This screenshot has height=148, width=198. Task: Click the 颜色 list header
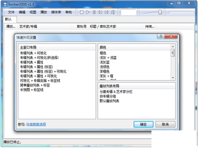(x=134, y=47)
